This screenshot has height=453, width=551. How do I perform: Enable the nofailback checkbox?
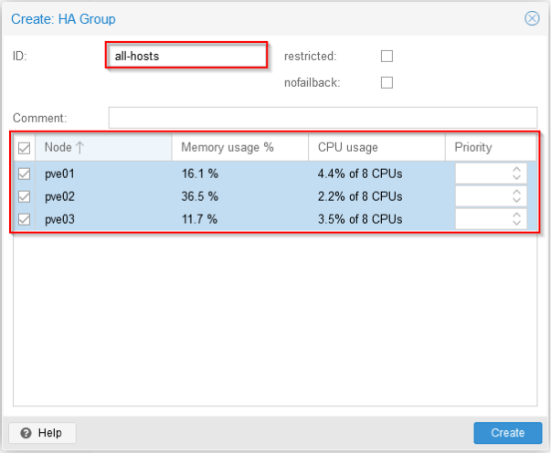pos(387,82)
